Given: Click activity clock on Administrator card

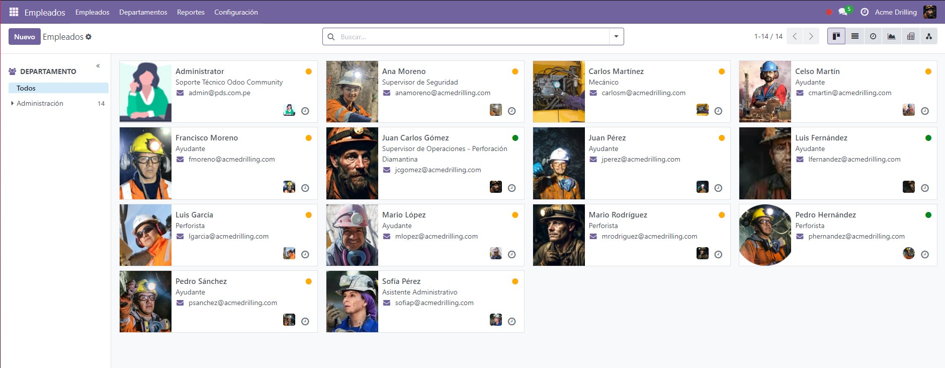Looking at the screenshot, I should [x=305, y=111].
